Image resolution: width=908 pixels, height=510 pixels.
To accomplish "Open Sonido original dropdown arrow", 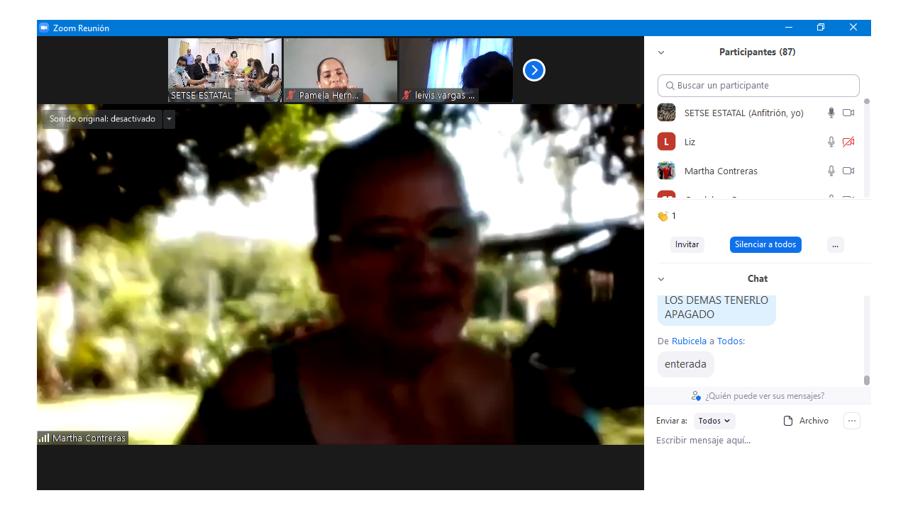I will pos(169,119).
